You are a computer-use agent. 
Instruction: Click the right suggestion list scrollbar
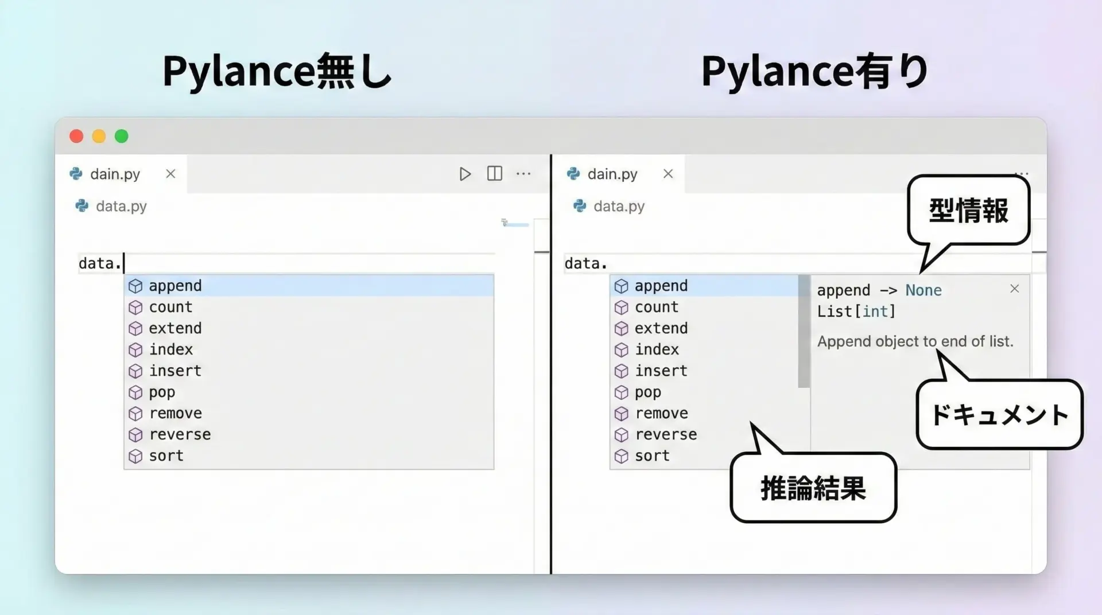[x=804, y=332]
